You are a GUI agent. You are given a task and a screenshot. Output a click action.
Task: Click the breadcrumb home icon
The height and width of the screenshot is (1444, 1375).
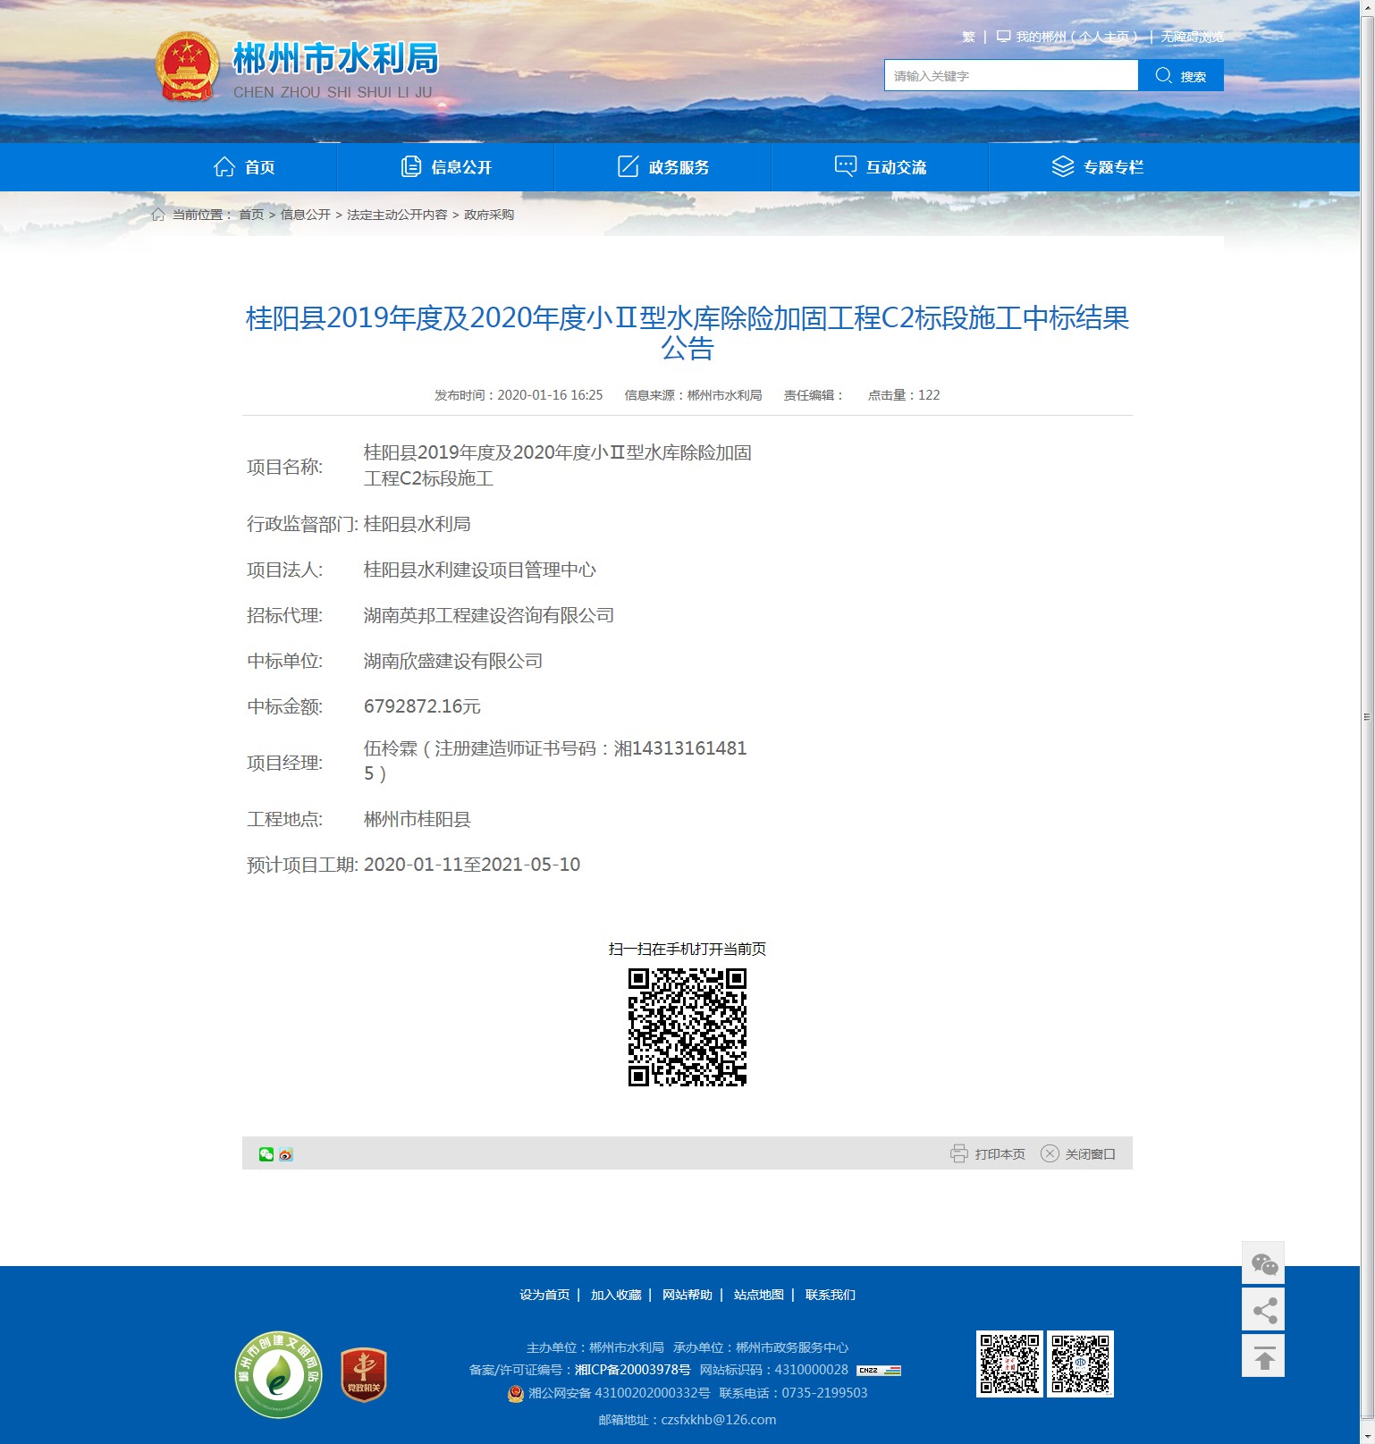pyautogui.click(x=158, y=215)
